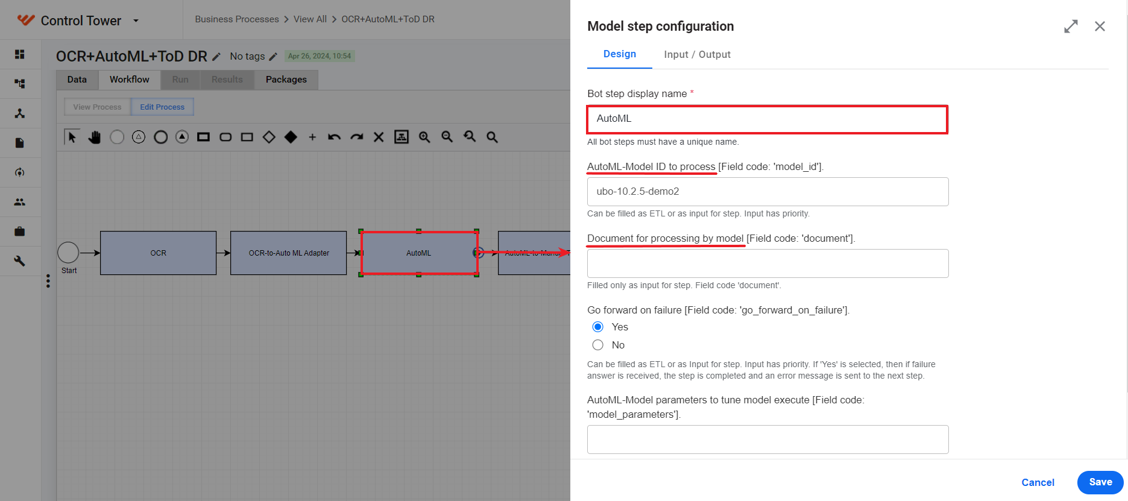Add a rounded rectangle shape
This screenshot has width=1128, height=501.
pyautogui.click(x=225, y=137)
